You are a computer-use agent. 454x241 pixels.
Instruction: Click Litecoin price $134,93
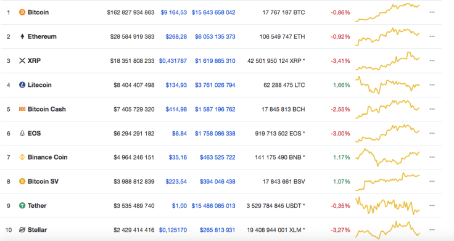[176, 85]
